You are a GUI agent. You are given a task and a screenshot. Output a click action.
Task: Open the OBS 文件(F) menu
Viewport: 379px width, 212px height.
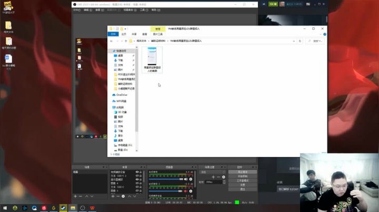(x=77, y=10)
